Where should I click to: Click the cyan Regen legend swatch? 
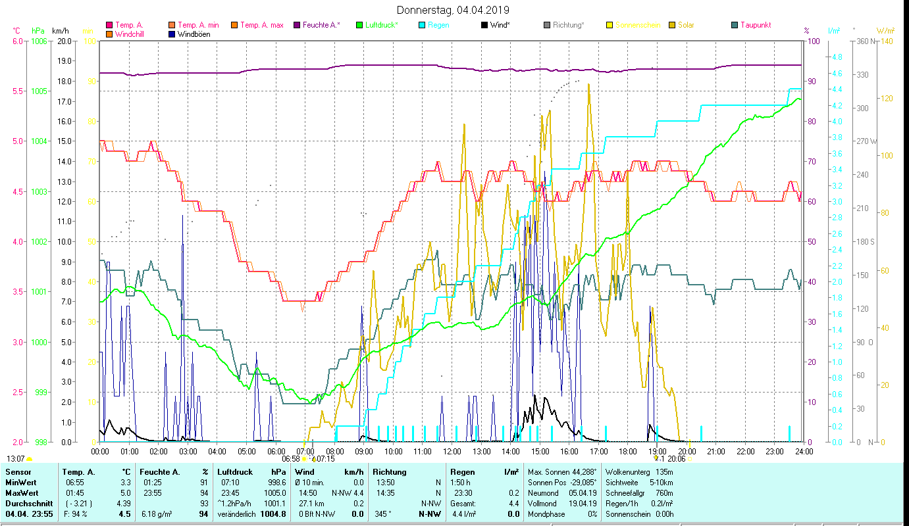point(422,26)
